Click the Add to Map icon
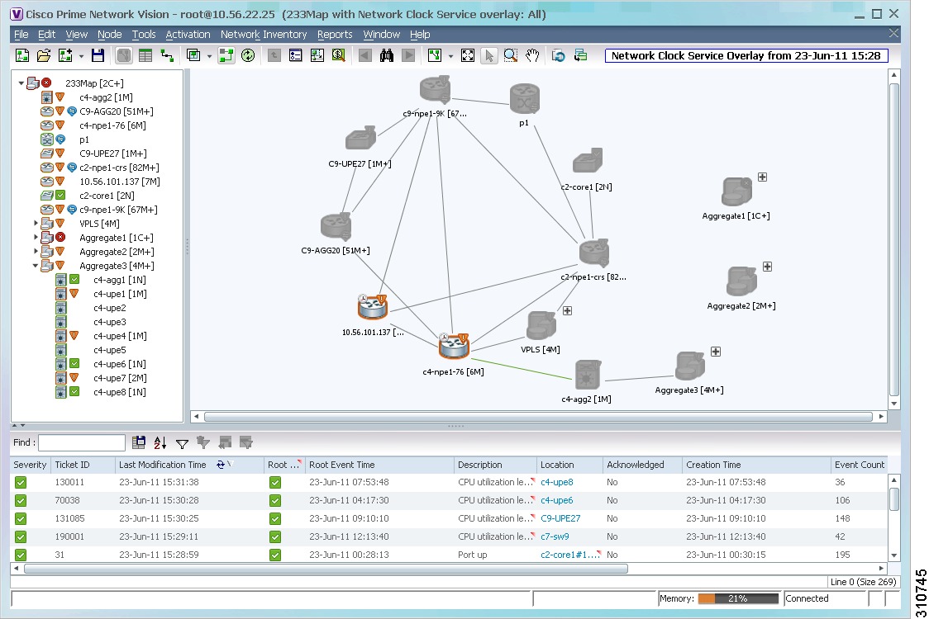The image size is (929, 619). click(65, 55)
